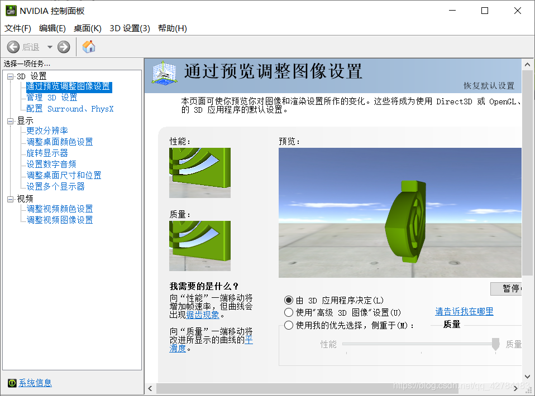The image size is (535, 396).
Task: Select 管理 3D 设置 in the tree
Action: tap(52, 98)
